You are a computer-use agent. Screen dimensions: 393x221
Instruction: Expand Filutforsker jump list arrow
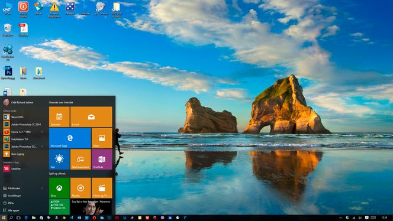point(42,188)
